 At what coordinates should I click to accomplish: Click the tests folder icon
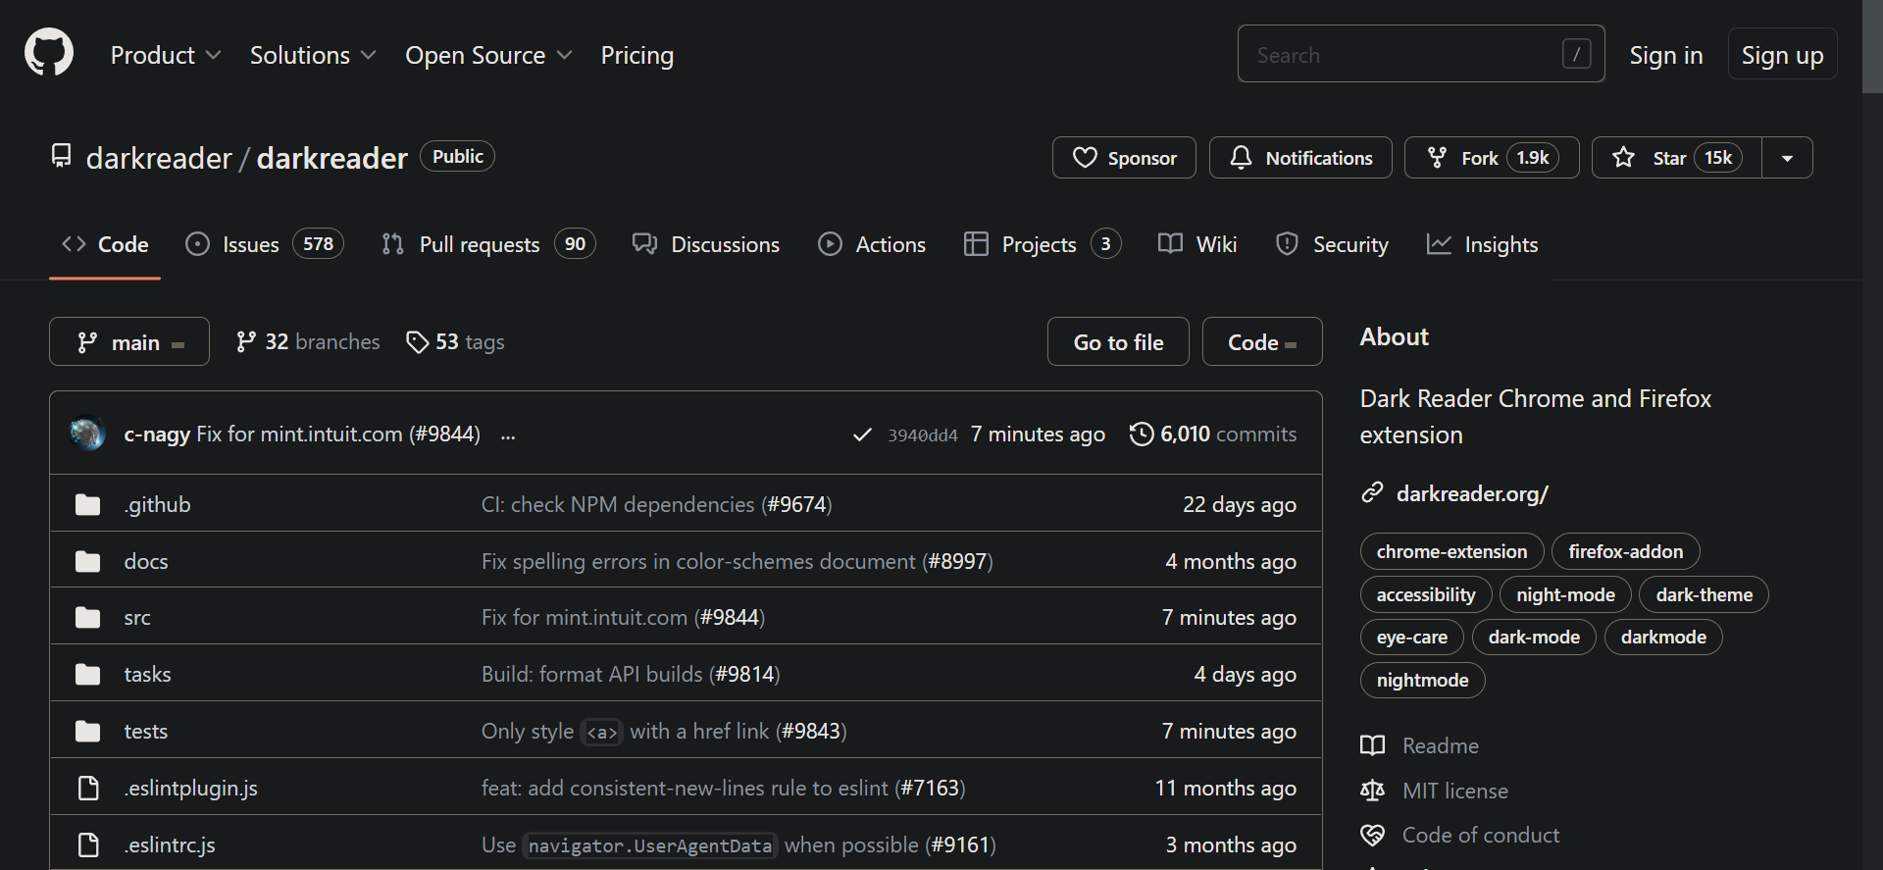tap(88, 732)
